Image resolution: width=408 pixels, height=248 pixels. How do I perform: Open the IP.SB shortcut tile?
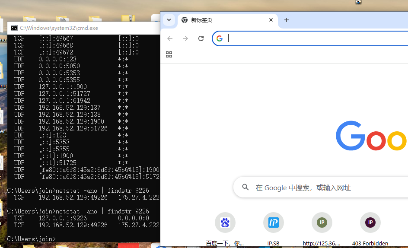273,229
